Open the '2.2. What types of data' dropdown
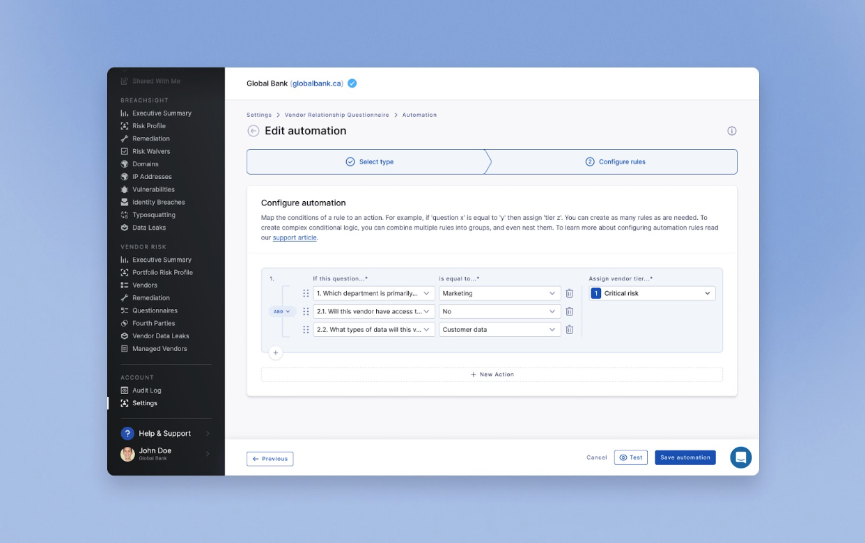The height and width of the screenshot is (543, 865). (x=374, y=330)
